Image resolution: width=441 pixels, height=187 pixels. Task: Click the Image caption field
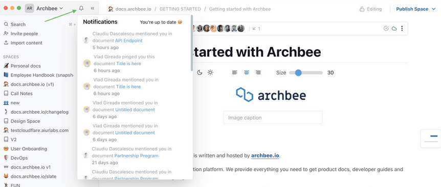tap(273, 118)
